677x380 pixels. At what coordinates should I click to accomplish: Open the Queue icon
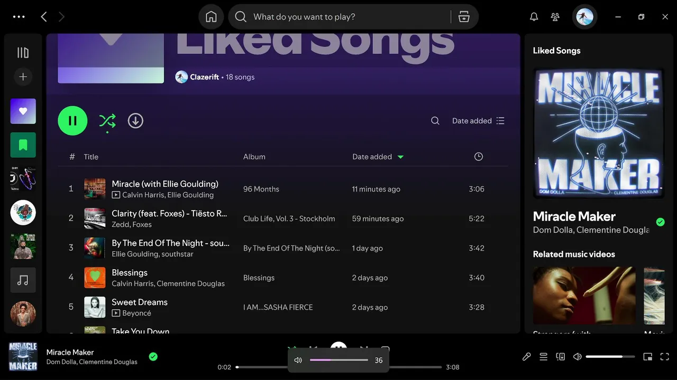pyautogui.click(x=543, y=357)
